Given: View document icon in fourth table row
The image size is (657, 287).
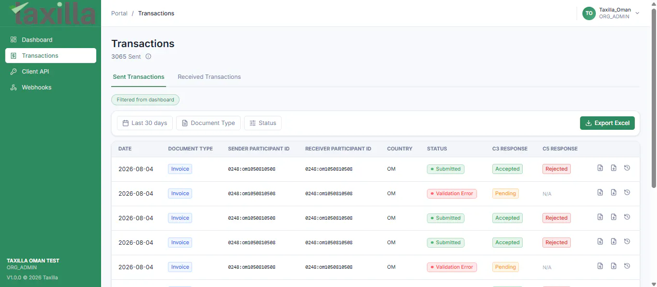Looking at the screenshot, I should (600, 241).
